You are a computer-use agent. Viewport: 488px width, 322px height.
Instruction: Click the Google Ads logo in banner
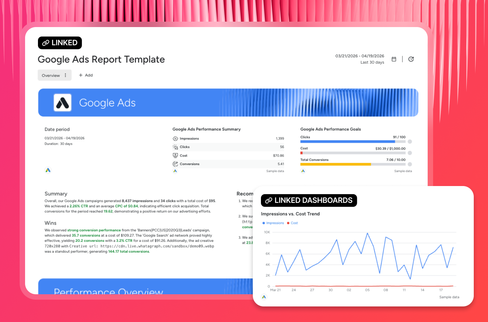(x=63, y=102)
